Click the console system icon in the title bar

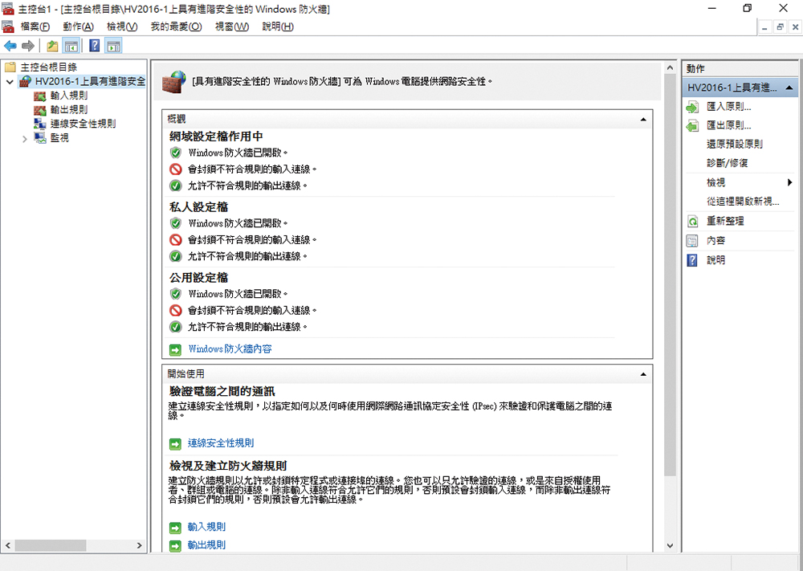point(8,9)
